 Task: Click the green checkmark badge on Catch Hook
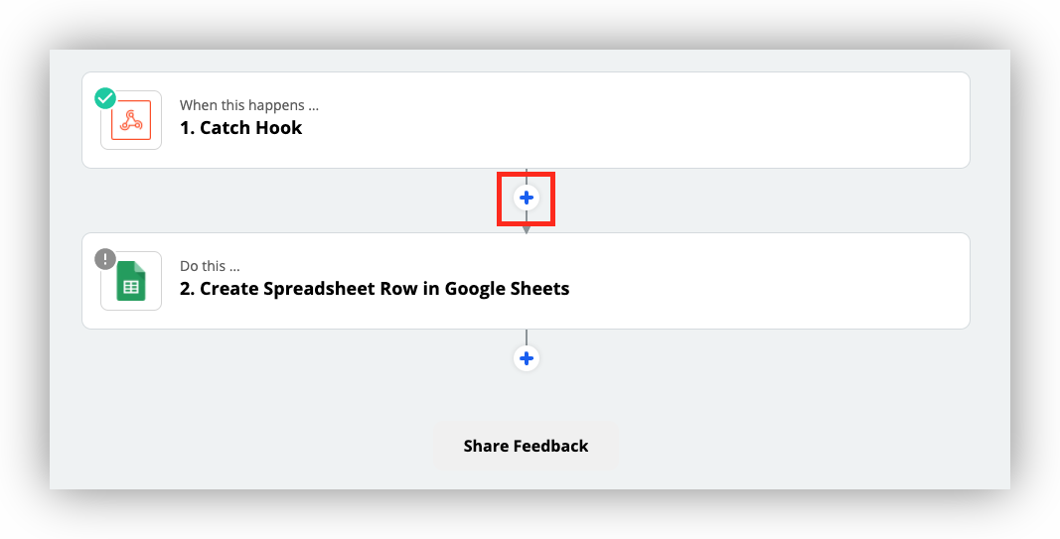tap(105, 98)
